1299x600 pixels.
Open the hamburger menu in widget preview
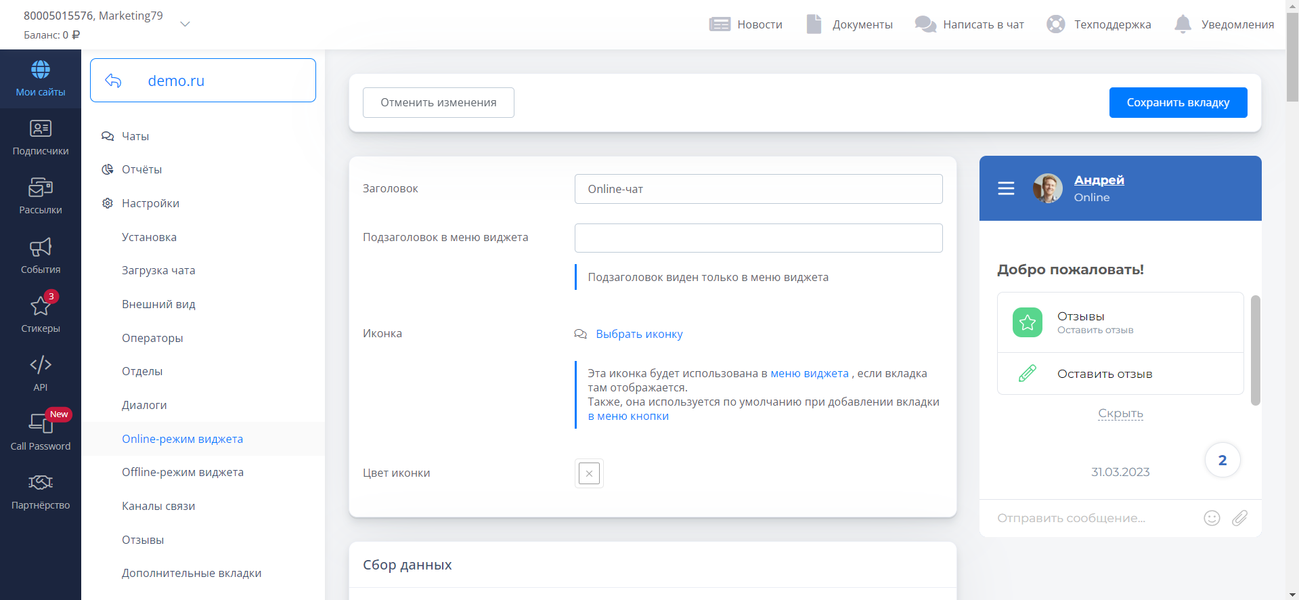[1006, 188]
